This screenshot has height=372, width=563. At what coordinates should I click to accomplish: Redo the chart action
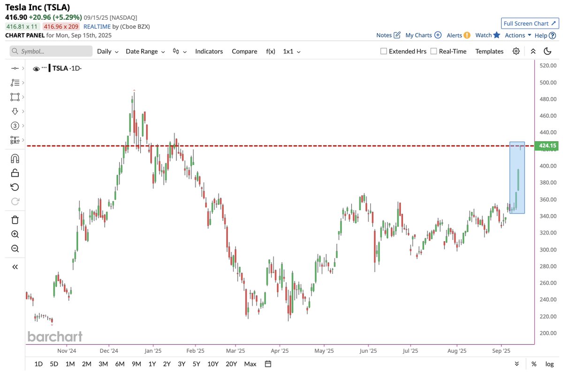(15, 201)
